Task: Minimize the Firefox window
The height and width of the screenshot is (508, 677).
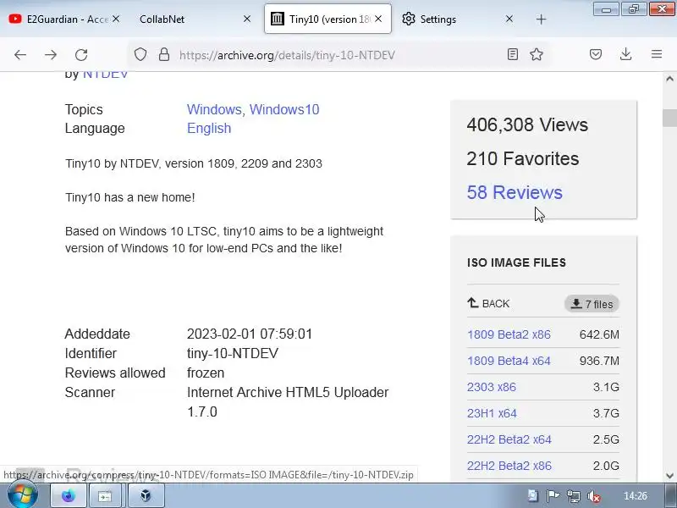Action: pyautogui.click(x=606, y=9)
